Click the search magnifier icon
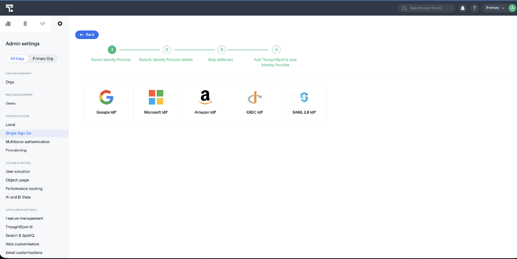The image size is (517, 259). (x=404, y=8)
